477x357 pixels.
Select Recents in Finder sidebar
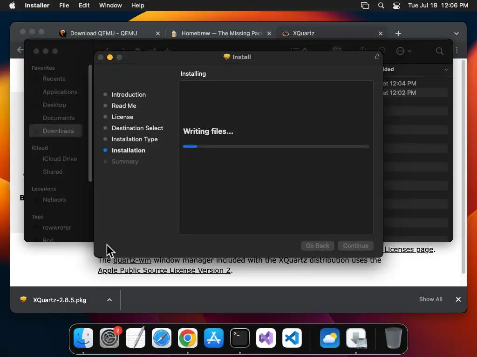54,79
